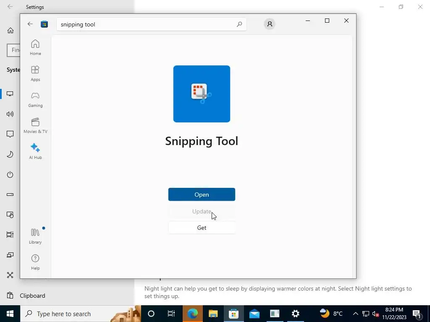Open notification center icon

tap(417, 314)
